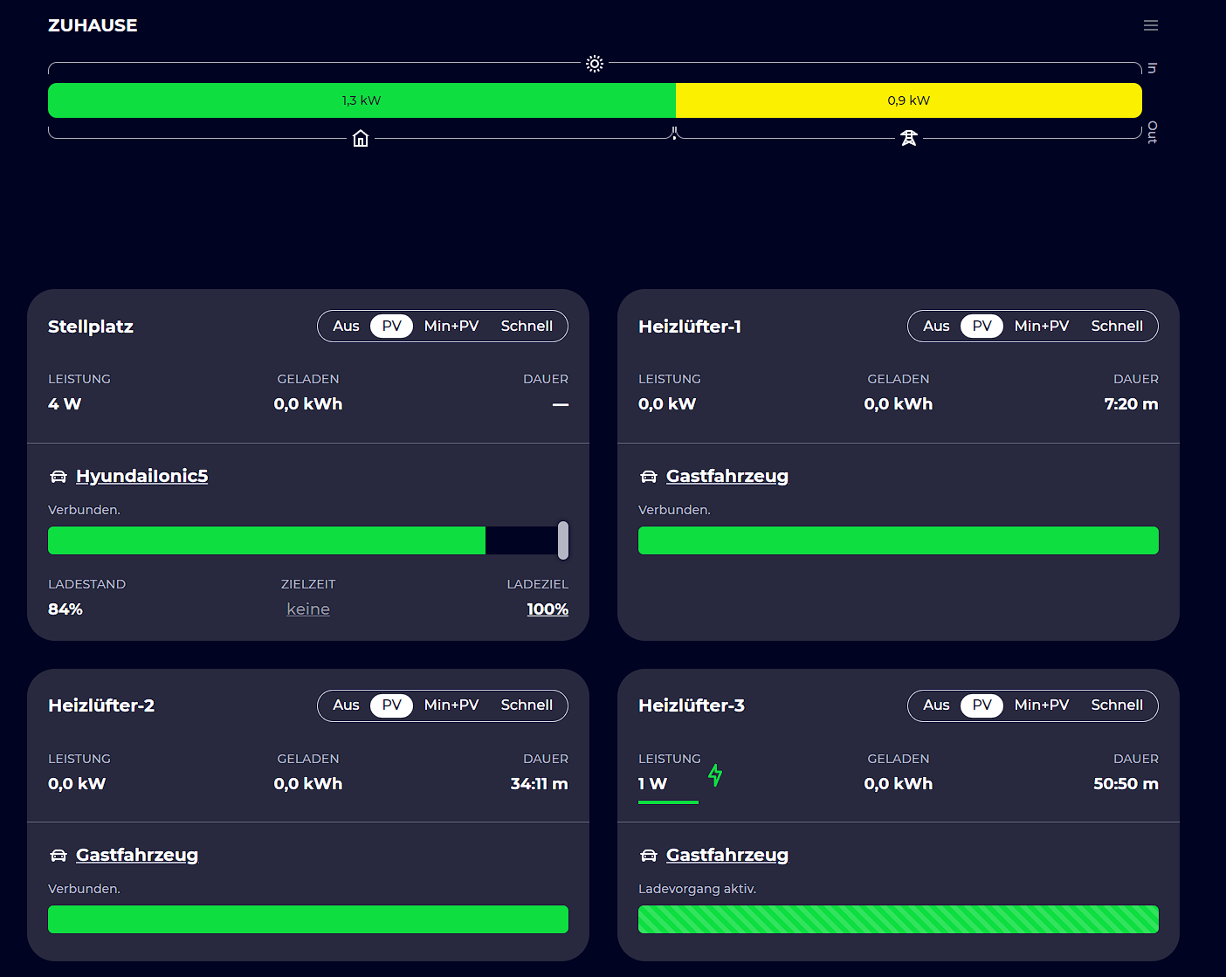
Task: Click the green 1,3 kW home consumption bar
Action: 362,100
